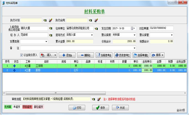
Task: Click the lookup icon beside 执行计划 field
Action: click(x=45, y=20)
